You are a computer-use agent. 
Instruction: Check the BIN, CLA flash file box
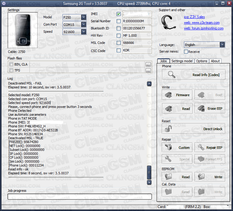coord(11,64)
